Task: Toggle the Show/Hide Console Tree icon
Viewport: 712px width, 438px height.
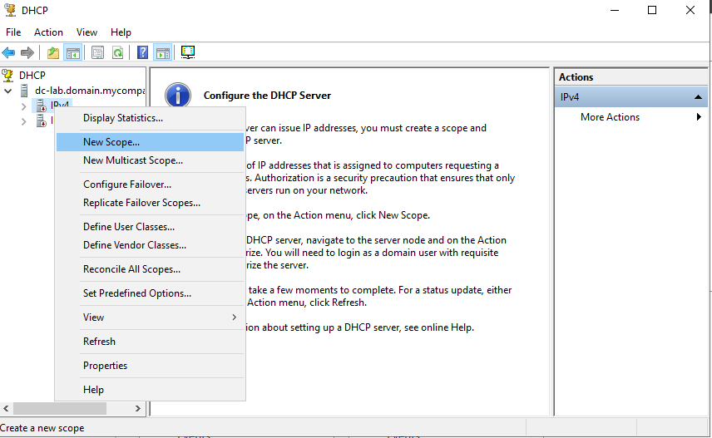Action: [73, 52]
